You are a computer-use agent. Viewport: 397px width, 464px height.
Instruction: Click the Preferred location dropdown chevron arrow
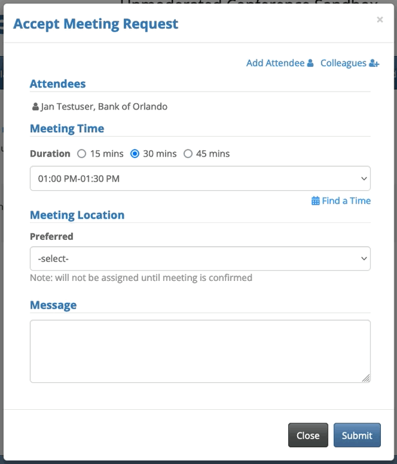(x=364, y=258)
